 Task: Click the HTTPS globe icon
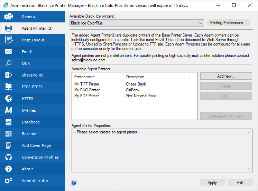click(9, 99)
